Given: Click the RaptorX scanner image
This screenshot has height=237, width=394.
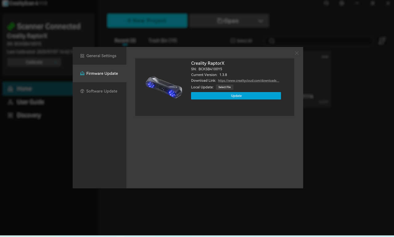Looking at the screenshot, I should [x=164, y=87].
